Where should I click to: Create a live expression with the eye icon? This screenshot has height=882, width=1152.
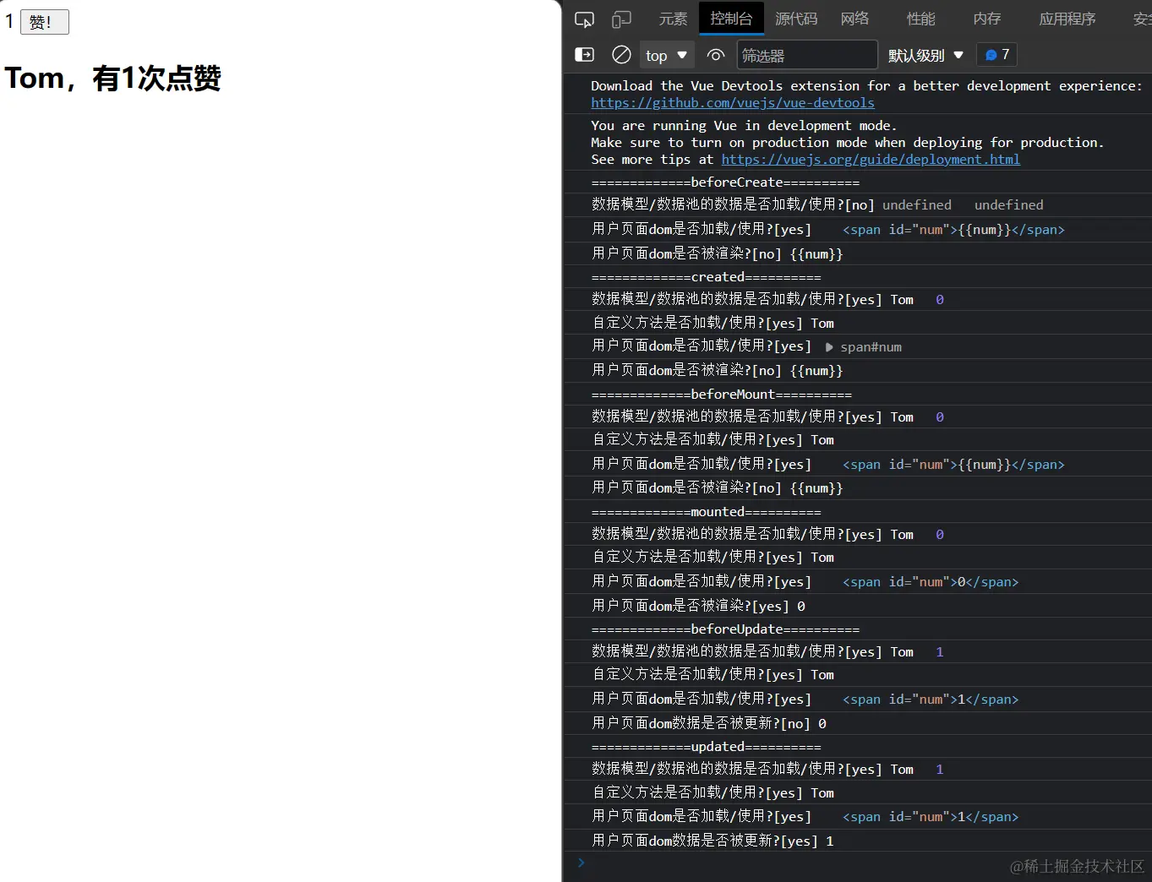point(715,54)
